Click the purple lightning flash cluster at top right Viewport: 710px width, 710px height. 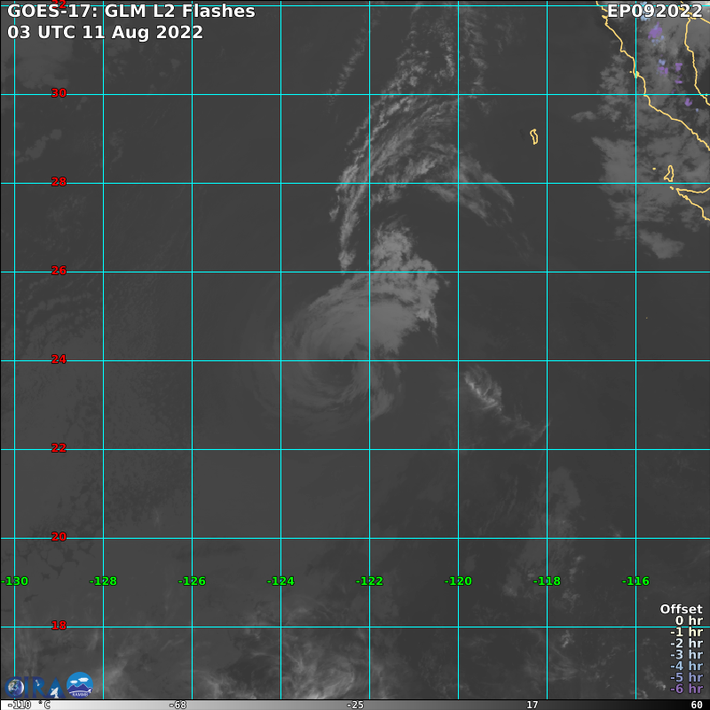coord(656,35)
